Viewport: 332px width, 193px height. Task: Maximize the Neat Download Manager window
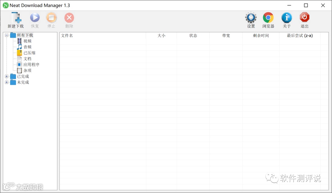click(x=306, y=5)
